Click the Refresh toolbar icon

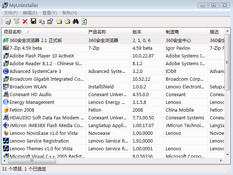coord(84,21)
